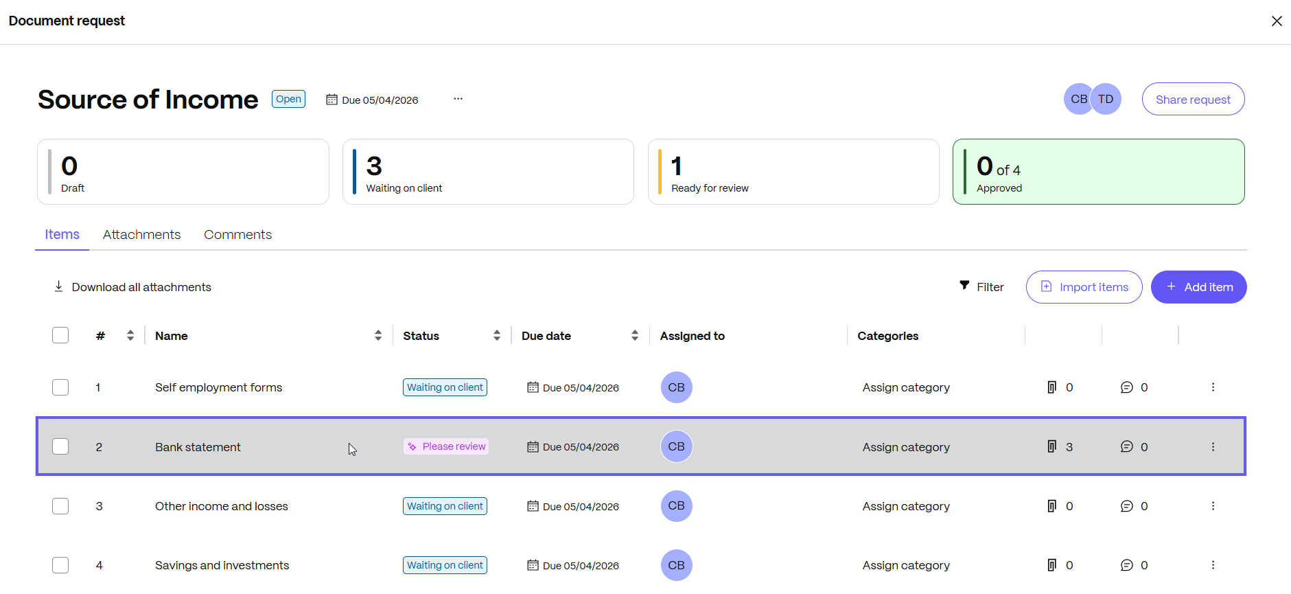This screenshot has width=1291, height=594.
Task: Open kebab menu for Other income and losses
Action: click(x=1213, y=506)
